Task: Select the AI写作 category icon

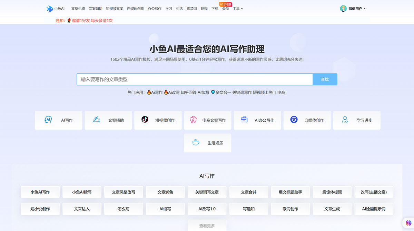Action: (48, 120)
